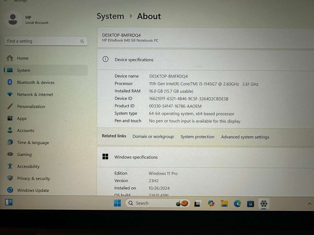Open Copilot from the taskbar
The width and height of the screenshot is (314, 235).
coord(211,203)
